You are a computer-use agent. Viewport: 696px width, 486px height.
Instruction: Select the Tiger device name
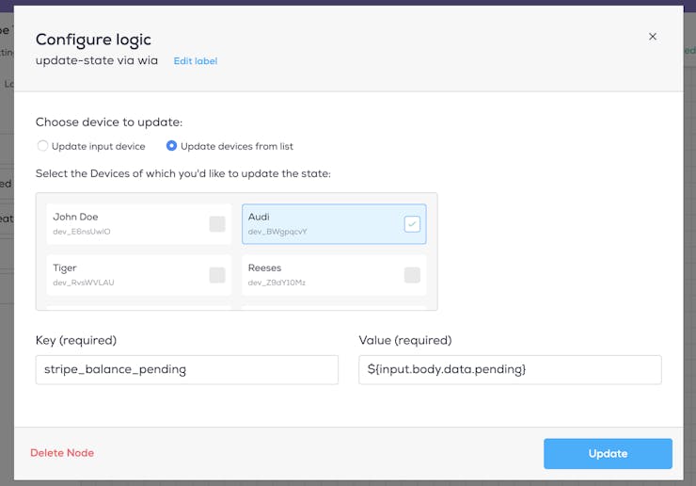pos(65,268)
